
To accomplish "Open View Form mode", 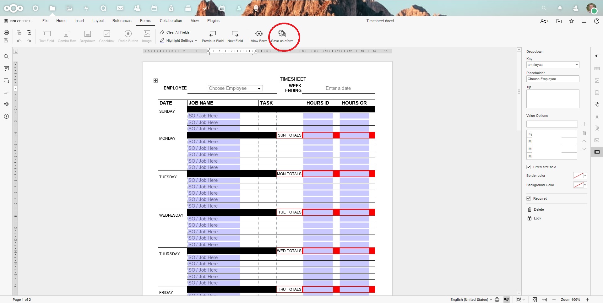I will (259, 36).
